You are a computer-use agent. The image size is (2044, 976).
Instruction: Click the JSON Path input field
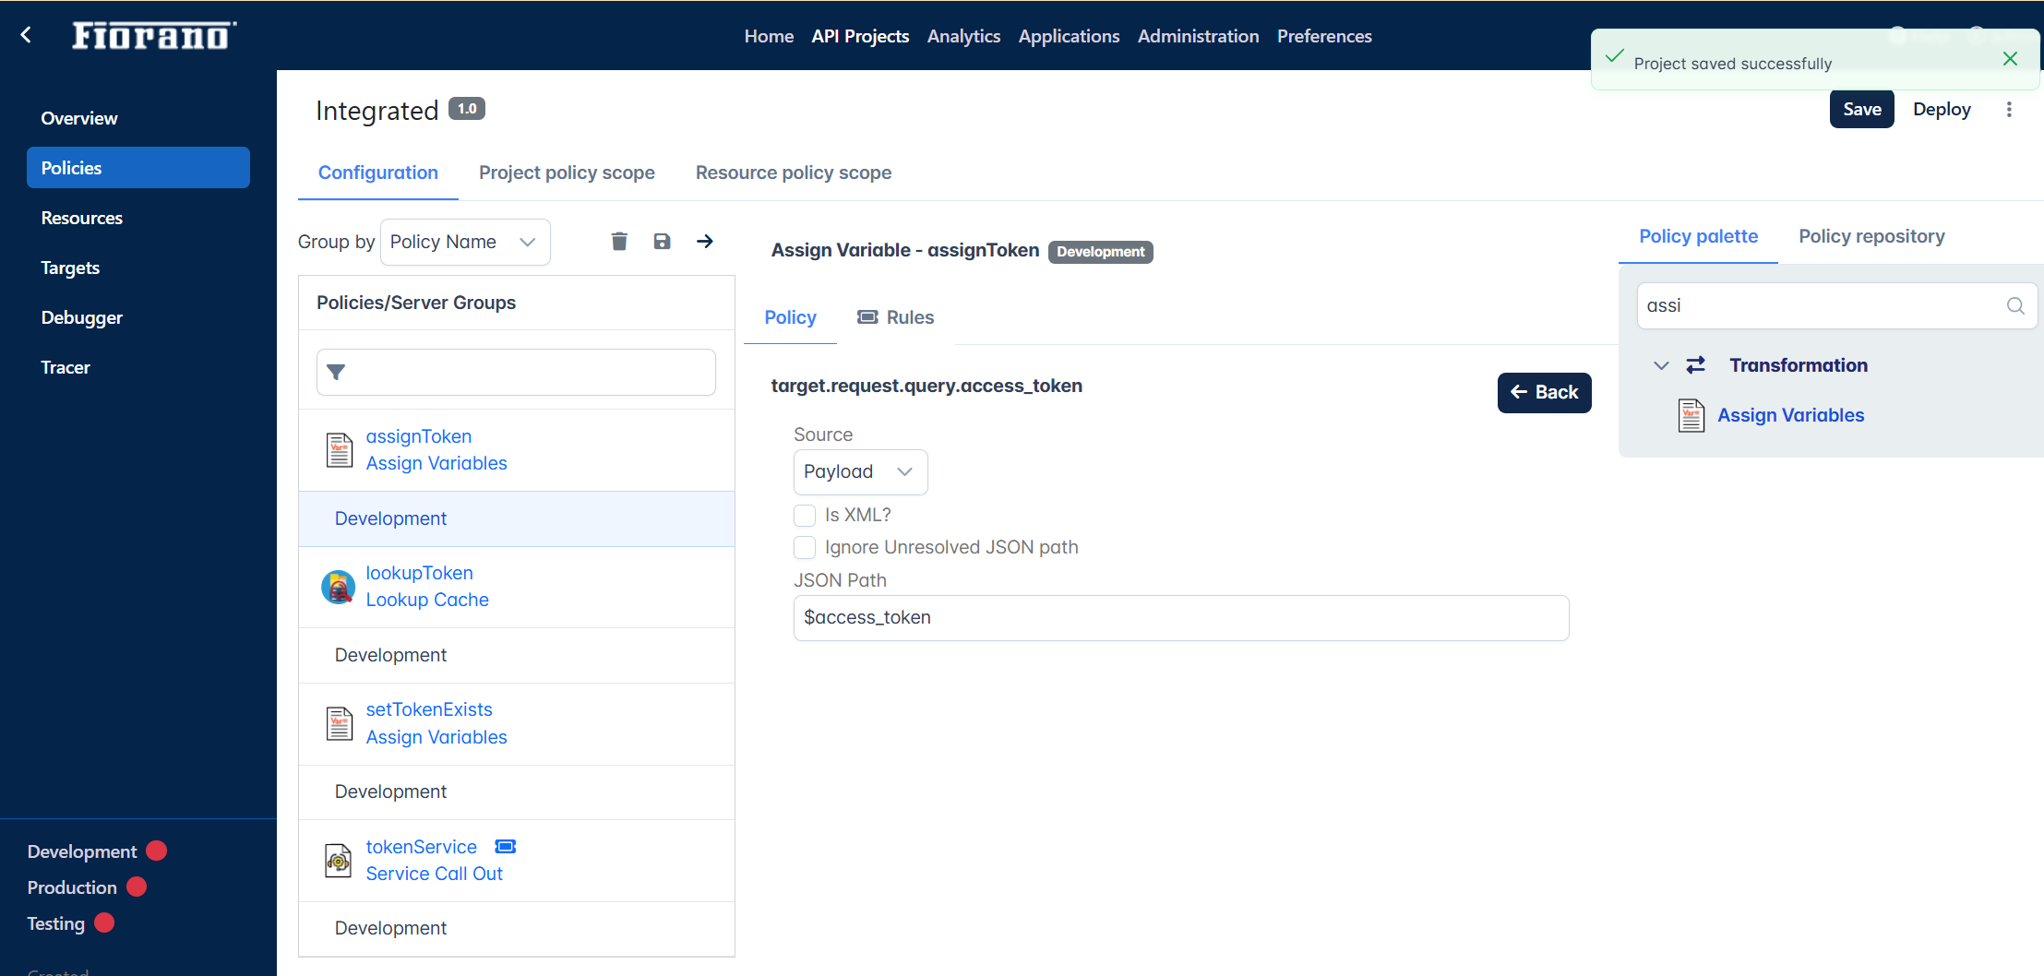click(x=1181, y=618)
